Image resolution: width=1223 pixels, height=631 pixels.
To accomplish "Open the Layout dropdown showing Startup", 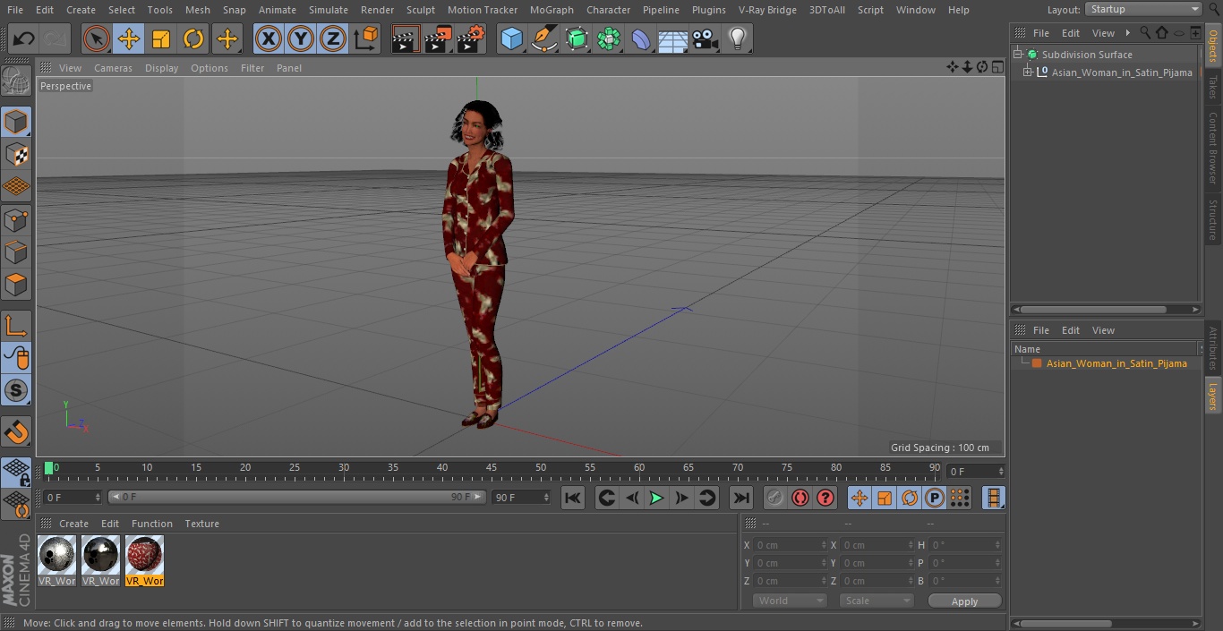I will coord(1144,9).
